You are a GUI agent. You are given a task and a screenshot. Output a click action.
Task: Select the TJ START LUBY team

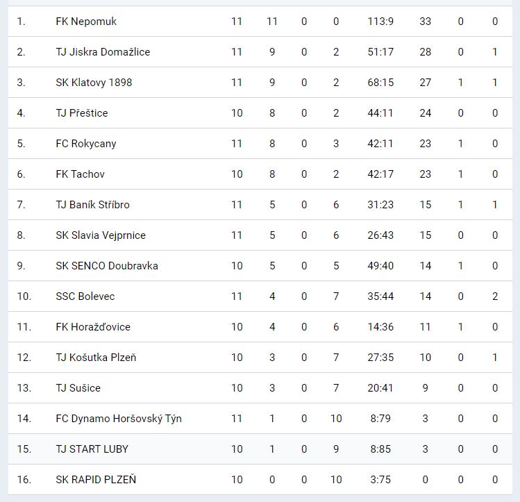tap(92, 449)
